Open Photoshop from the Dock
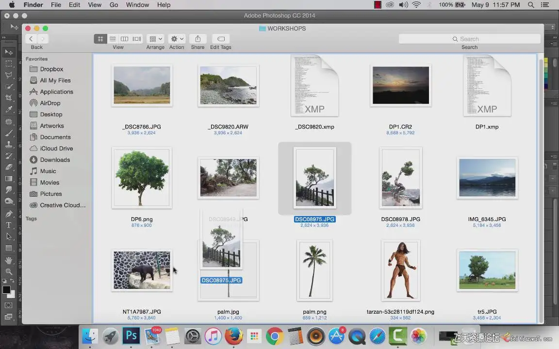This screenshot has width=559, height=349. [x=131, y=335]
